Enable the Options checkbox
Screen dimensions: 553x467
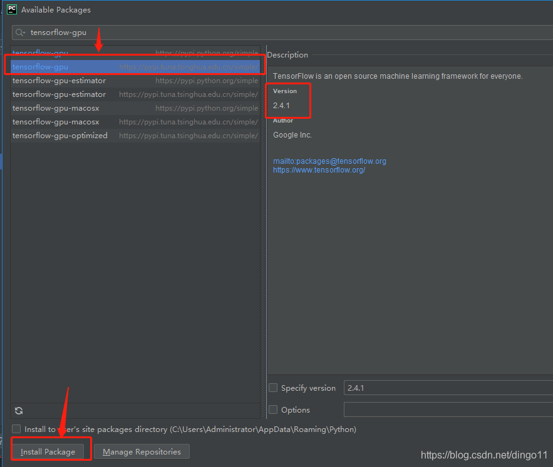[273, 409]
